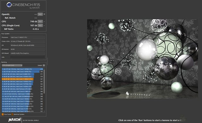Viewport: 202px width, 123px height.
Task: Click the MP Ratio value 4.43 x
Action: coord(36,29)
